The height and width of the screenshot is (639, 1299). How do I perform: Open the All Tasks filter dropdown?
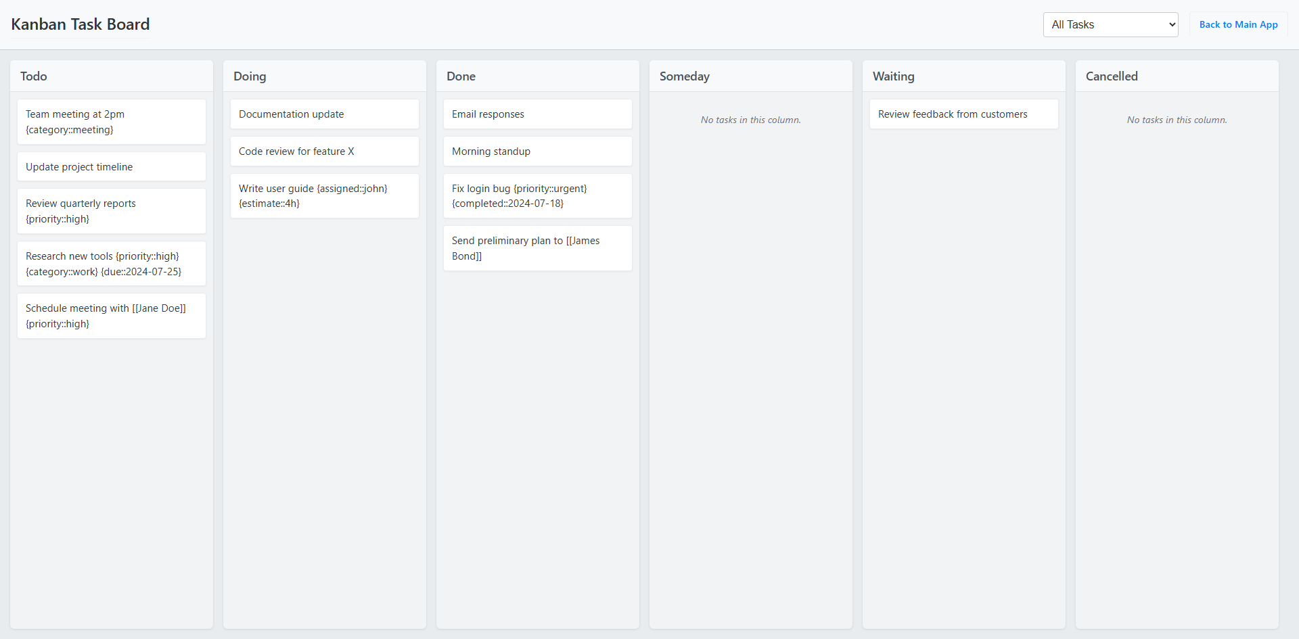coord(1110,25)
